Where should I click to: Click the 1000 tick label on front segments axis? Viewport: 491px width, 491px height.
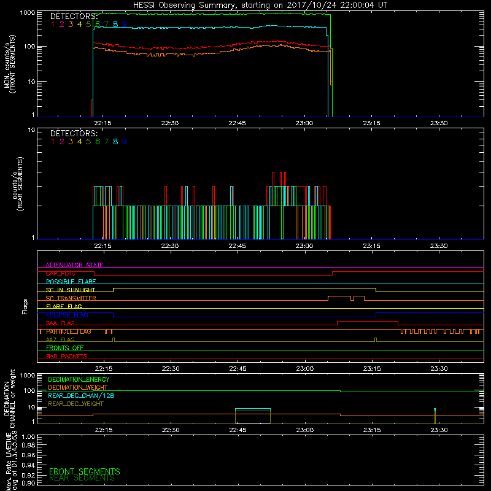point(28,13)
